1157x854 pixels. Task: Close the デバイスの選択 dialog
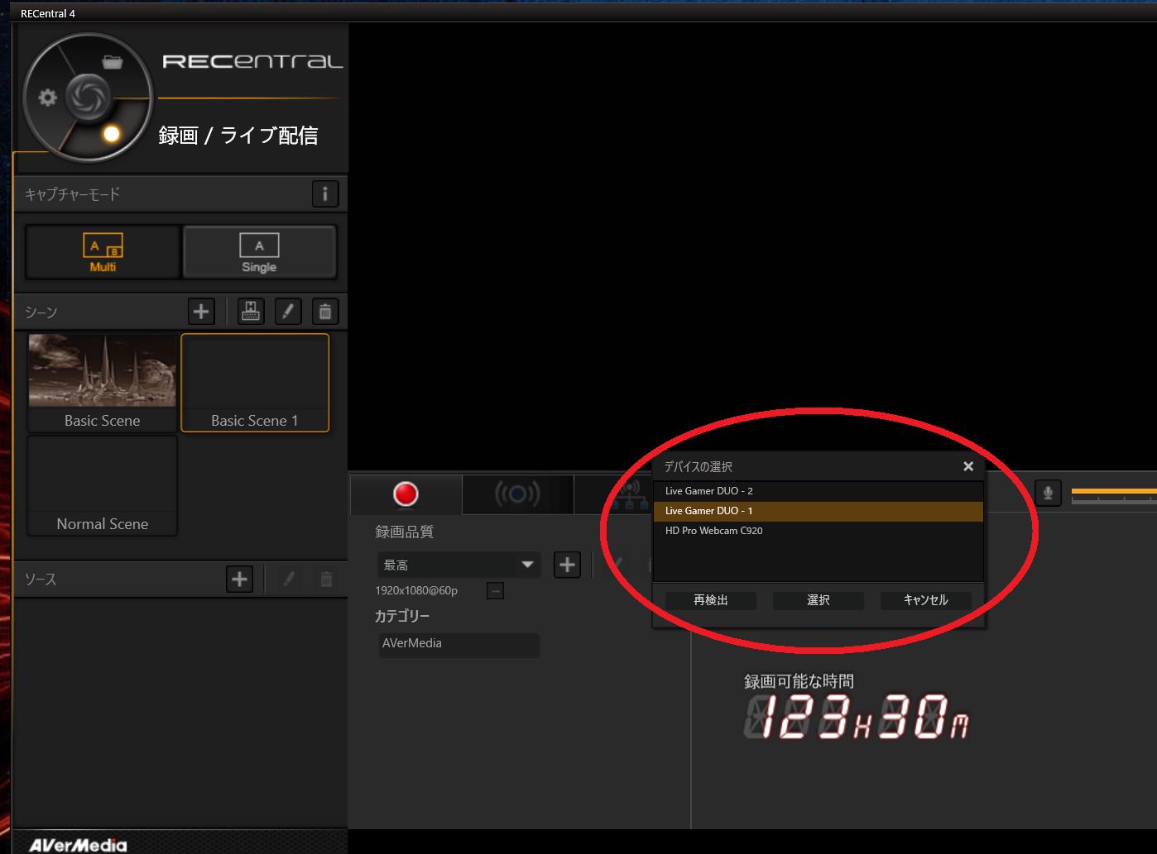(968, 466)
